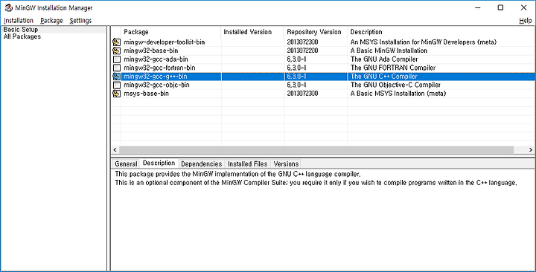Select the mingw32-gcc-g++-bin package name
The width and height of the screenshot is (536, 272).
[x=155, y=77]
